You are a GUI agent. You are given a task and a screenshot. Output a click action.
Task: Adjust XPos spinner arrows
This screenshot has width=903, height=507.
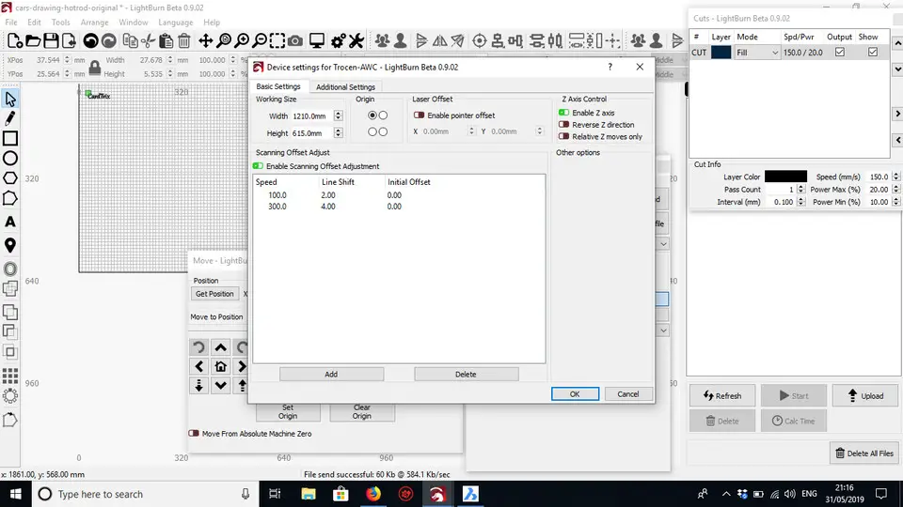click(x=67, y=60)
